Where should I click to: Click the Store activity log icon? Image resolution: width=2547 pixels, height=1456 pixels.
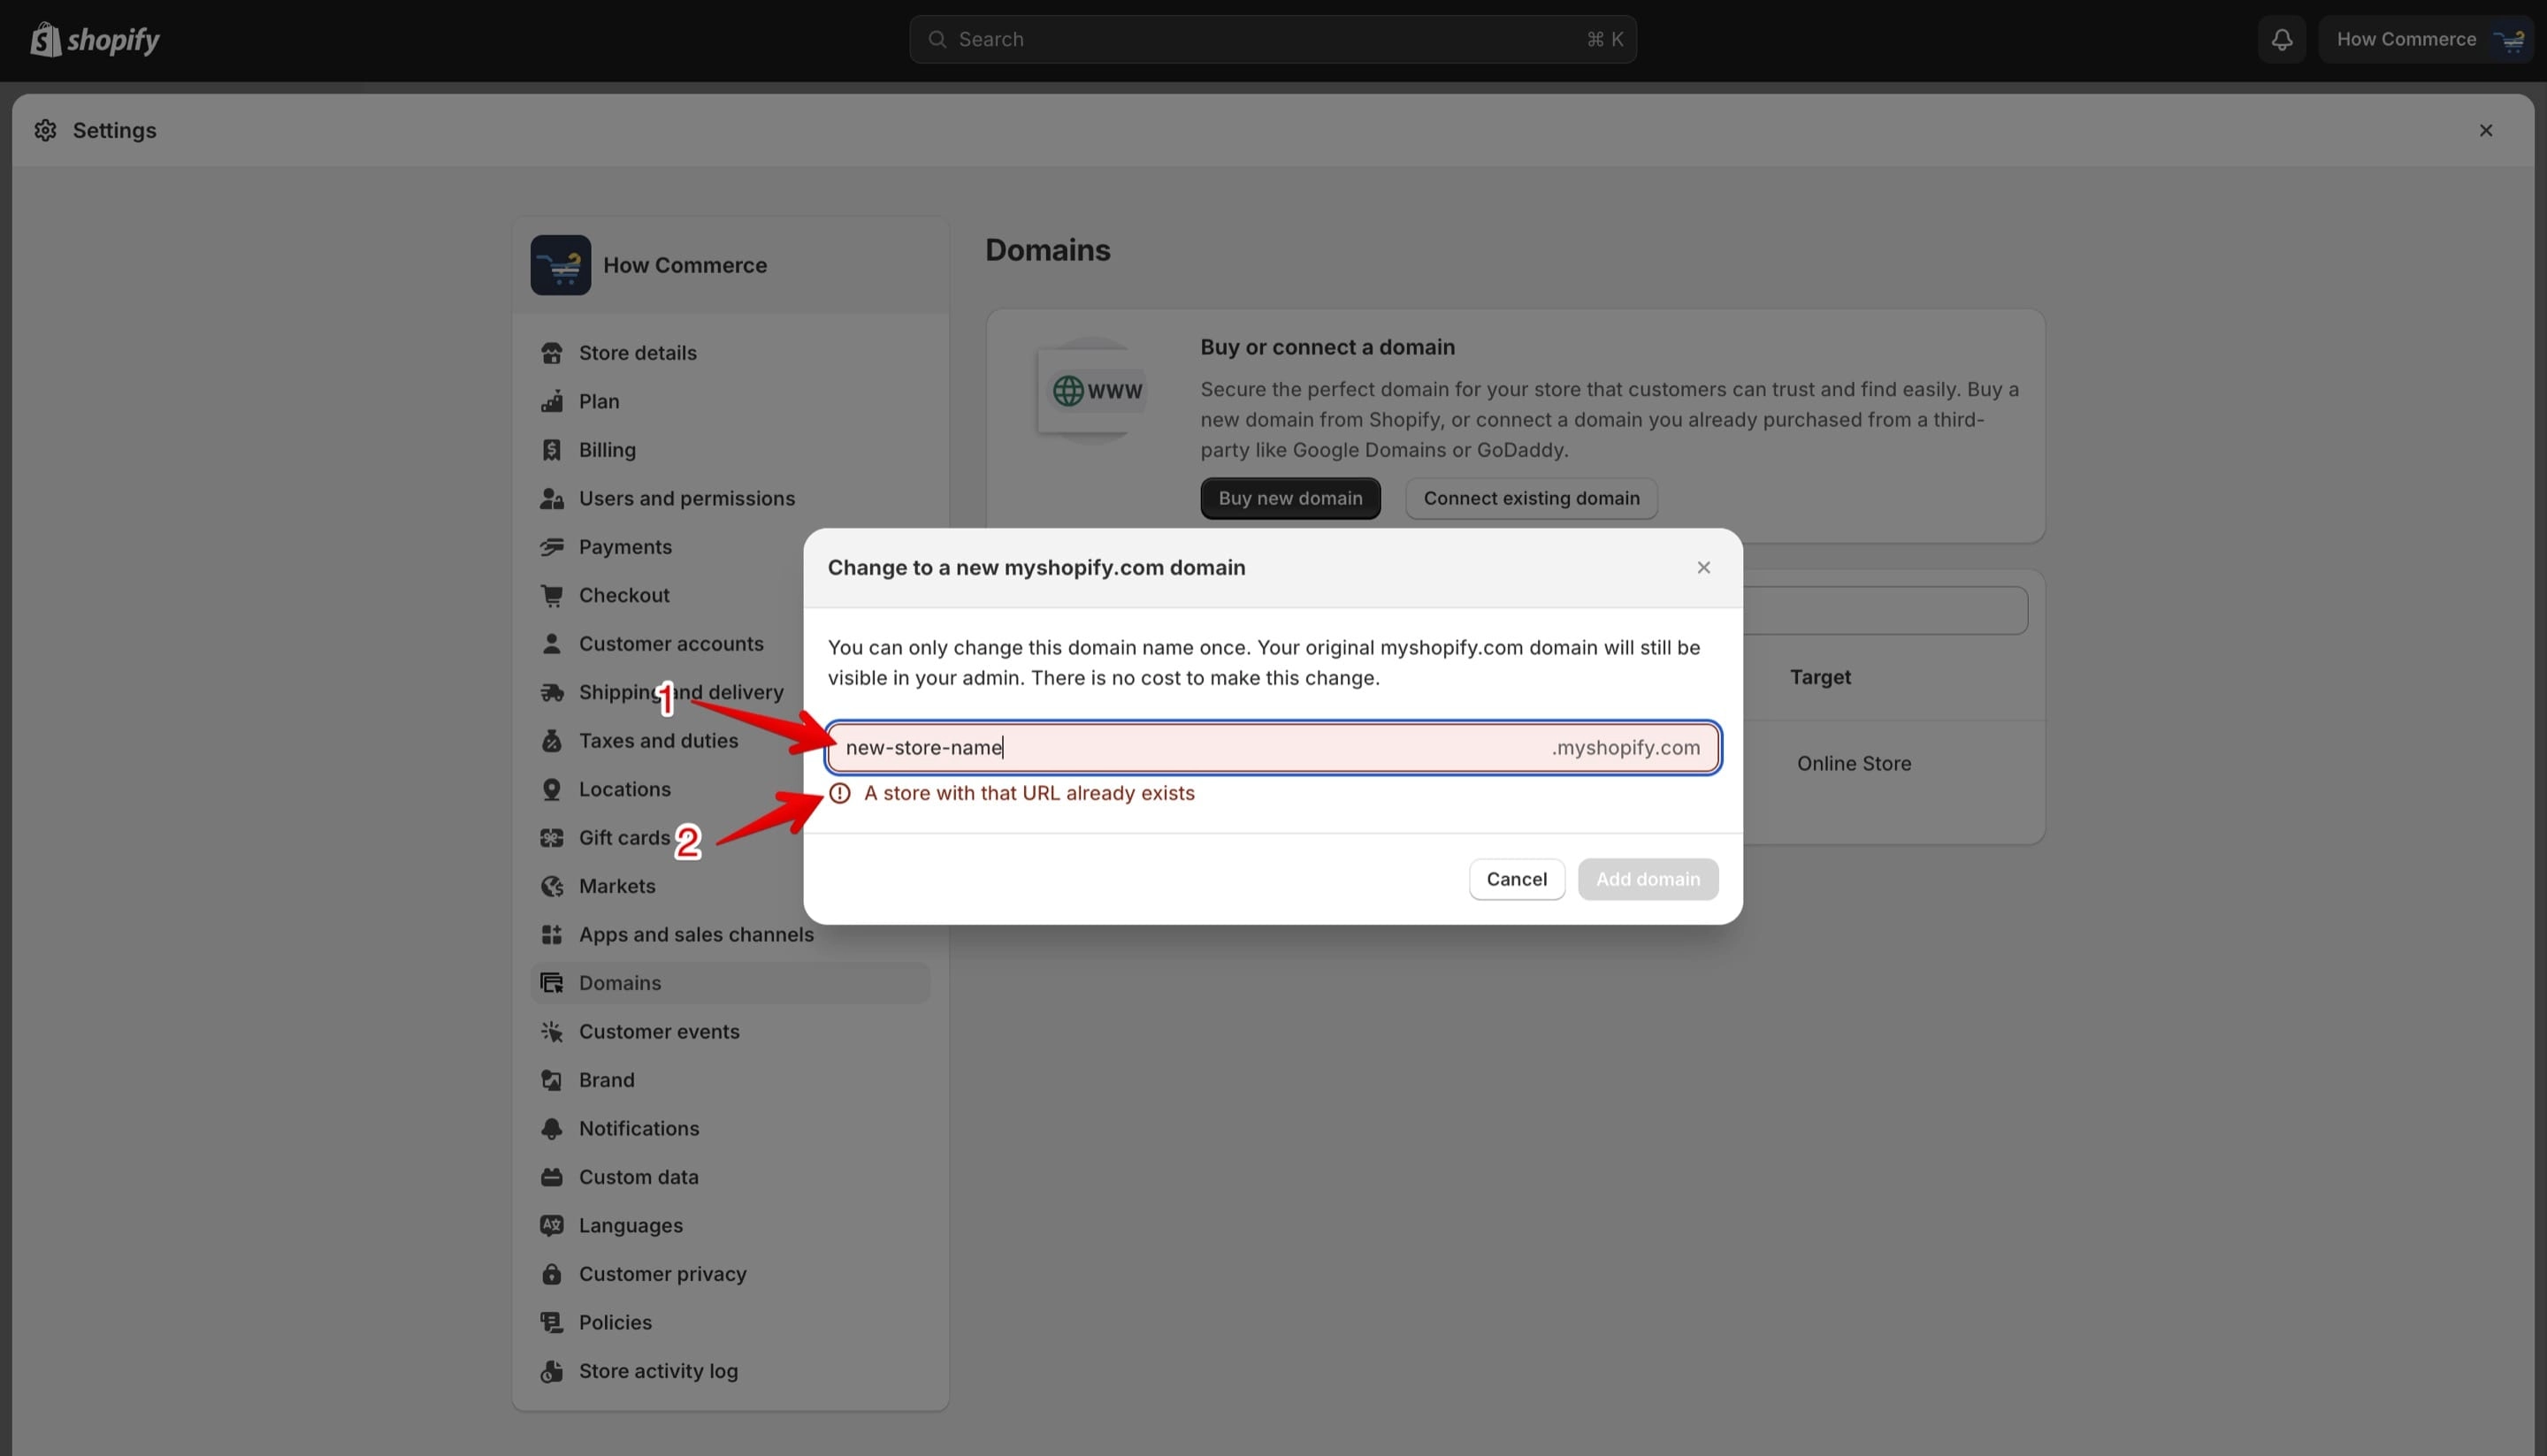point(551,1371)
